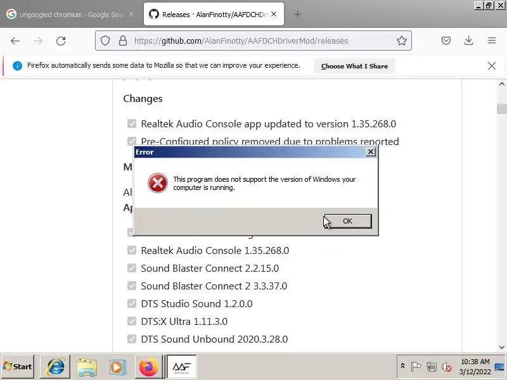The width and height of the screenshot is (507, 380).
Task: Open the tracking protection shield icon
Action: click(x=105, y=41)
